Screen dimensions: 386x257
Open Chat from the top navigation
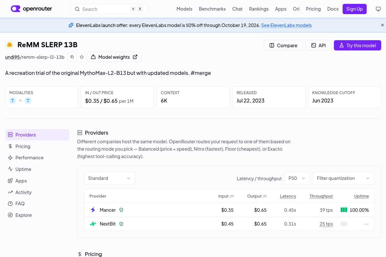237,9
